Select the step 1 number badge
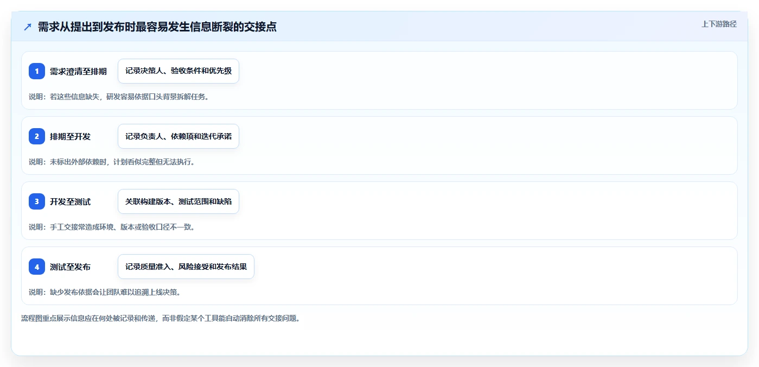Image resolution: width=759 pixels, height=367 pixels. 37,71
